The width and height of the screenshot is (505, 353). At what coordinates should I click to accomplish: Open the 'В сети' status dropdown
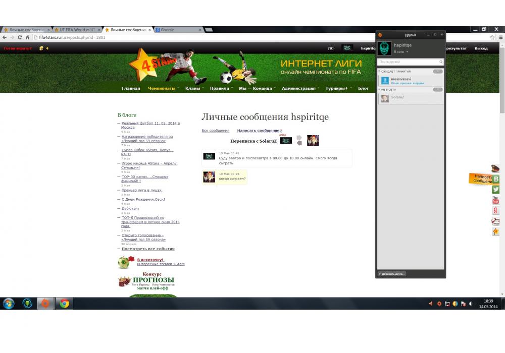point(400,52)
